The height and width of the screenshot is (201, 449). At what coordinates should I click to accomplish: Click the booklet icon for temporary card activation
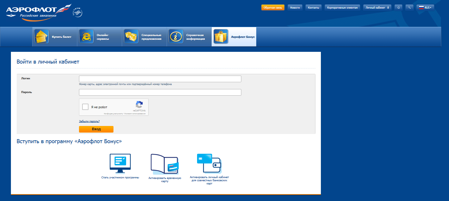click(165, 164)
